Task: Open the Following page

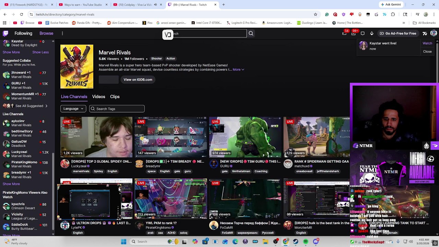Action: pos(23,33)
